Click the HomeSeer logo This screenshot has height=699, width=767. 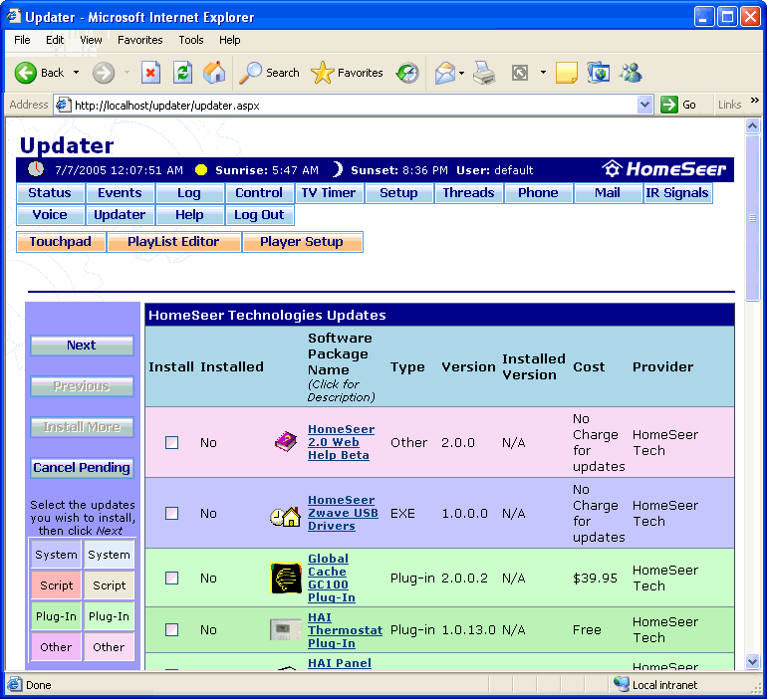coord(663,169)
